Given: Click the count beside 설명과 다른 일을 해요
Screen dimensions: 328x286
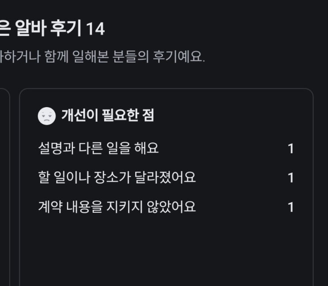Looking at the screenshot, I should click(x=291, y=149).
